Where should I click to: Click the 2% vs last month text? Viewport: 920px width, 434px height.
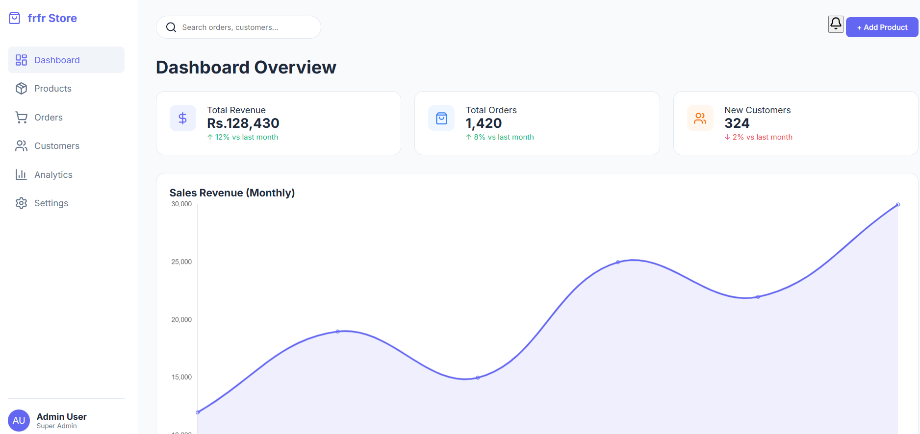(x=759, y=137)
